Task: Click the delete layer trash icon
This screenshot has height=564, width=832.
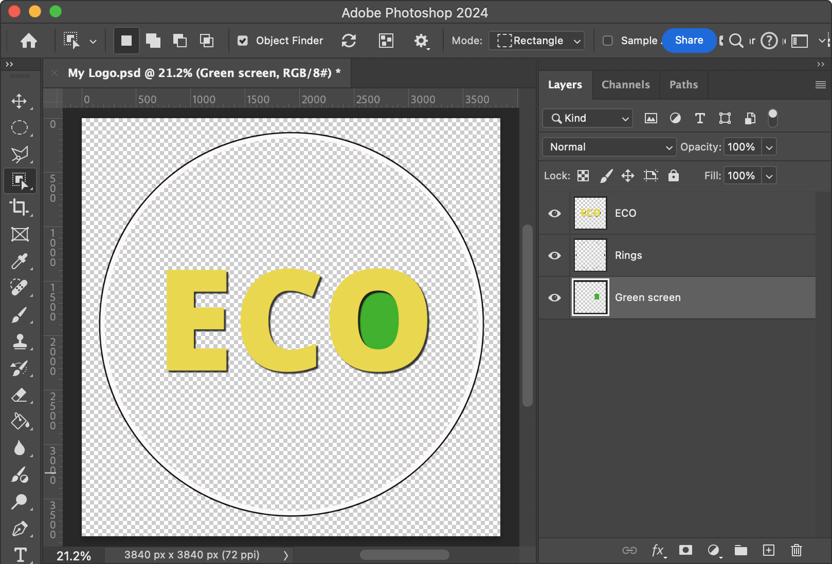Action: [796, 550]
